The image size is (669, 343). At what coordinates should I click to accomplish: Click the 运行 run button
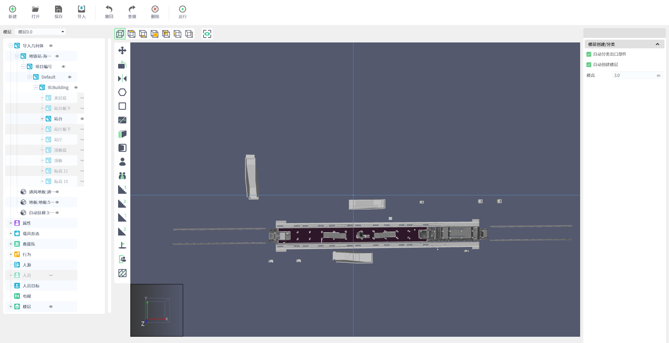[x=182, y=12]
